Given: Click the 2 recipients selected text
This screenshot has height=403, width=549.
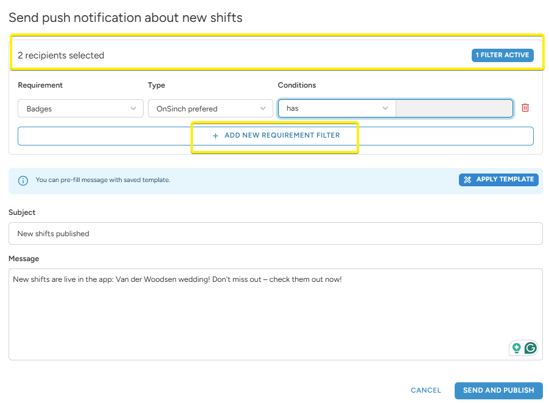Looking at the screenshot, I should tap(61, 55).
